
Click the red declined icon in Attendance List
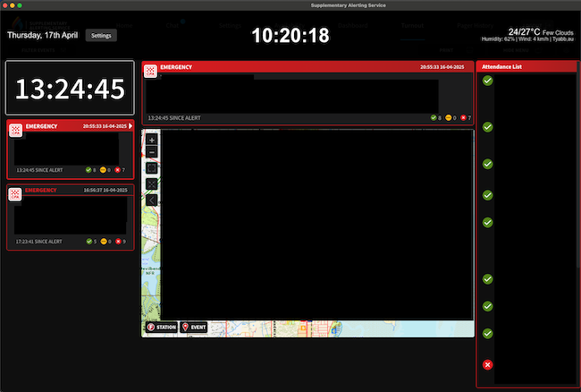(x=487, y=364)
